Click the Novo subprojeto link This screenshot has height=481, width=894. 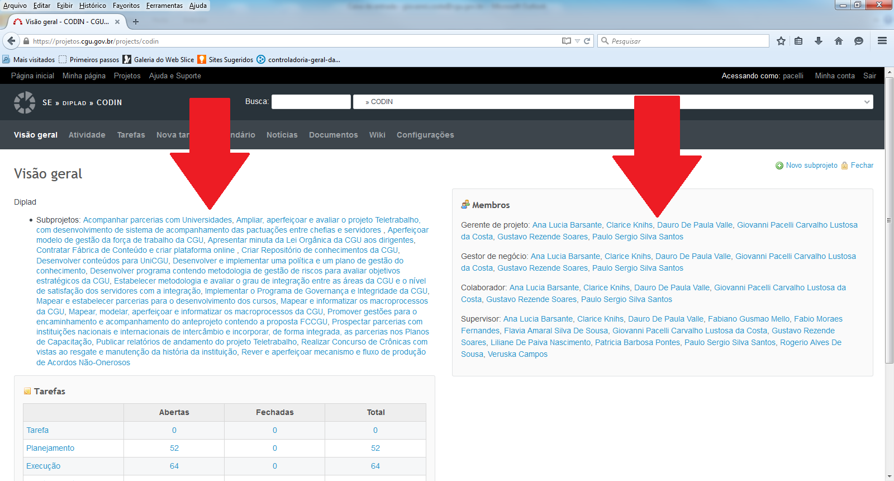[x=811, y=166]
